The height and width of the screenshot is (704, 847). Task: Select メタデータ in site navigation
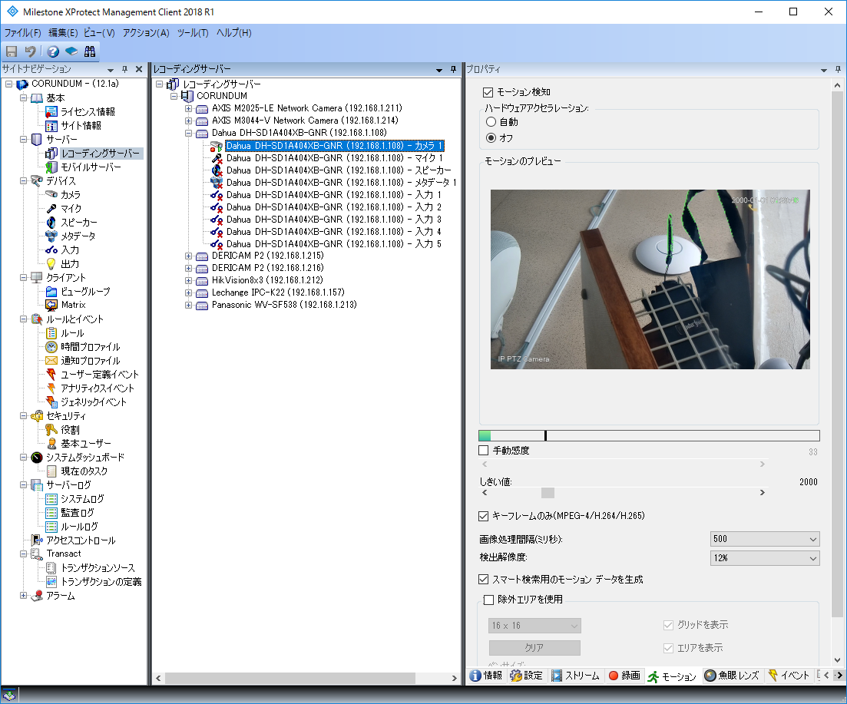pyautogui.click(x=78, y=236)
